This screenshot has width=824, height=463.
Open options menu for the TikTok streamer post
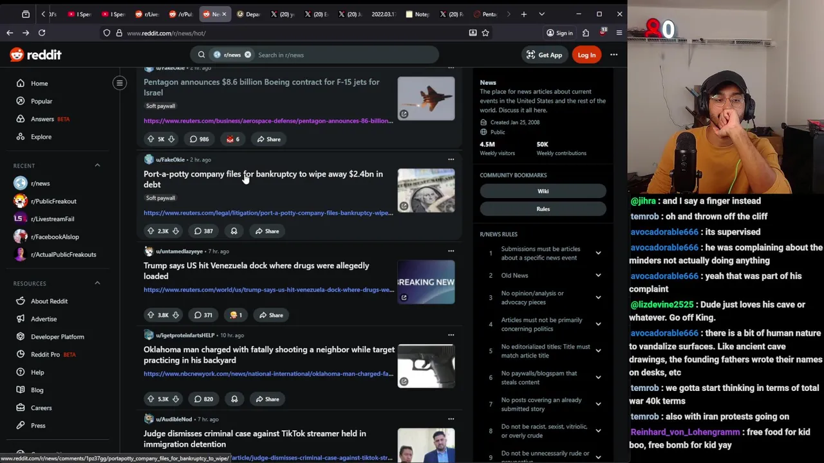[451, 419]
